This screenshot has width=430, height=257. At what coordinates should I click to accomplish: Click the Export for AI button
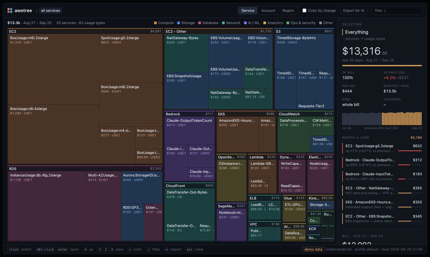click(x=354, y=11)
